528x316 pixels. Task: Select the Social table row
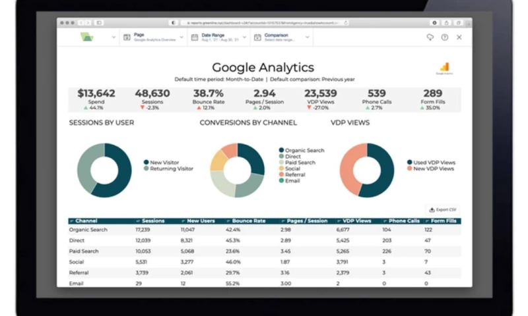[x=265, y=262]
